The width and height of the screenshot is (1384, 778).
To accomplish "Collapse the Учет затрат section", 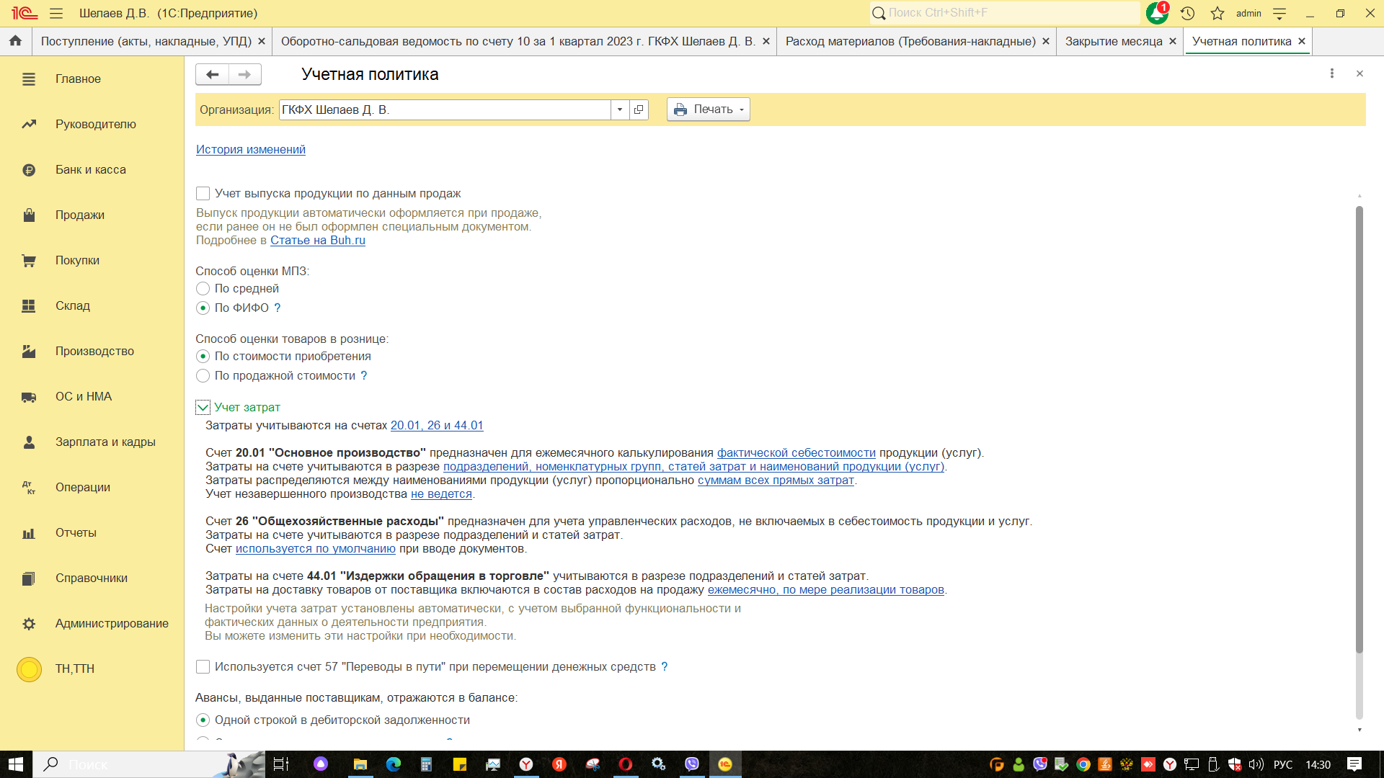I will (x=203, y=408).
